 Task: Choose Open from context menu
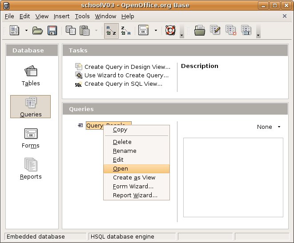click(137, 169)
